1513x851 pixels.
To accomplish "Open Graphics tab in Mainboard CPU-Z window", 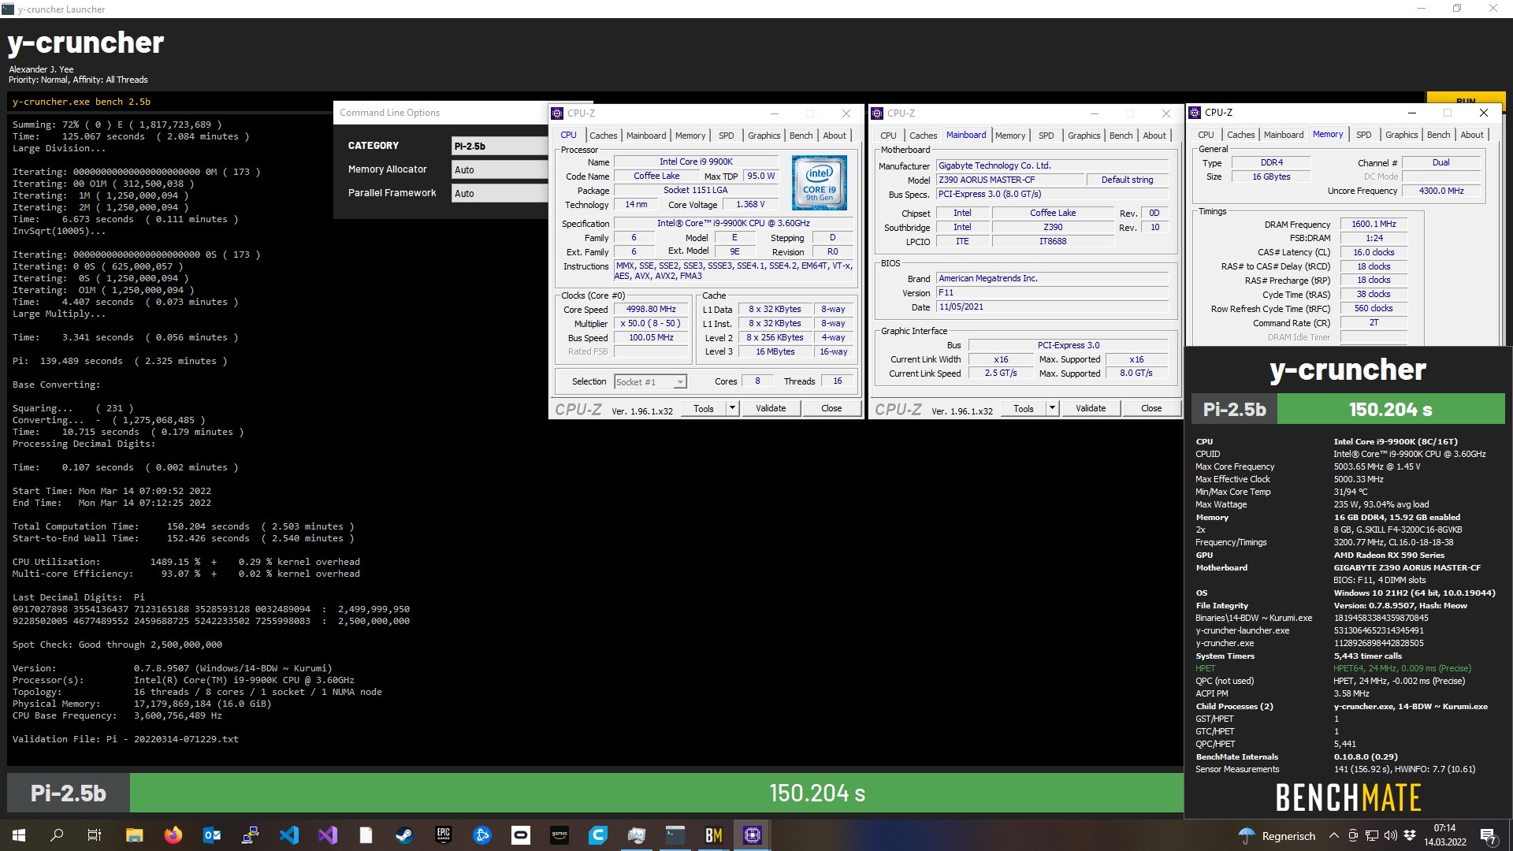I will (1084, 136).
